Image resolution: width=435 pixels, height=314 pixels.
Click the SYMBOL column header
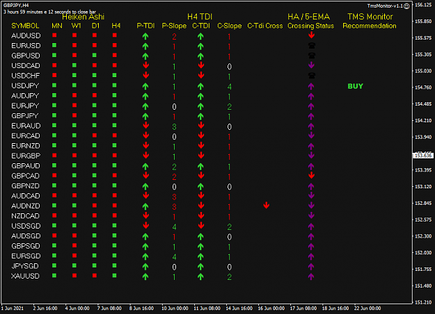[x=25, y=26]
